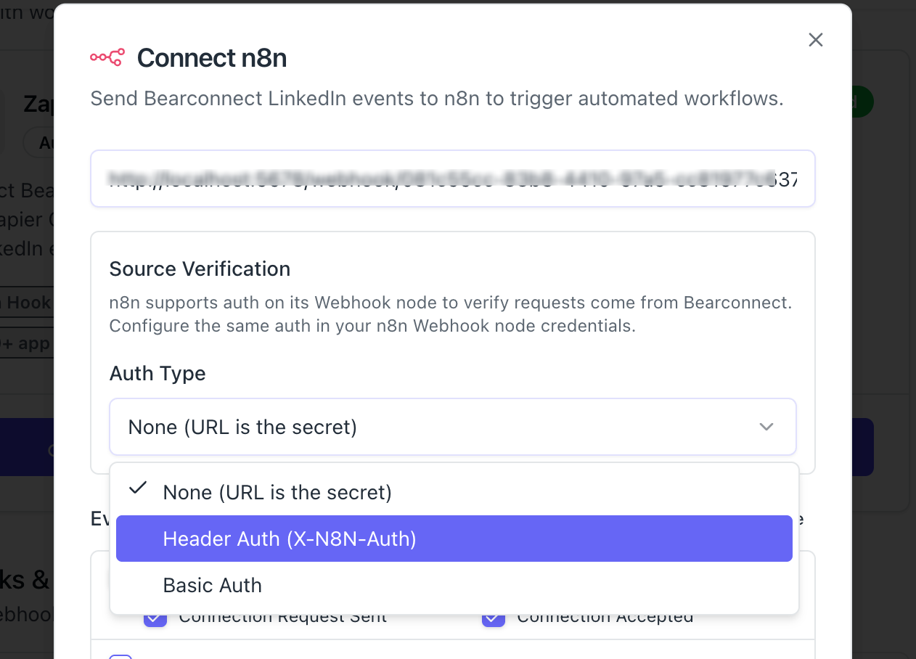Click the blurred webhook URL input field
Screen dimensions: 916x659
tap(452, 179)
